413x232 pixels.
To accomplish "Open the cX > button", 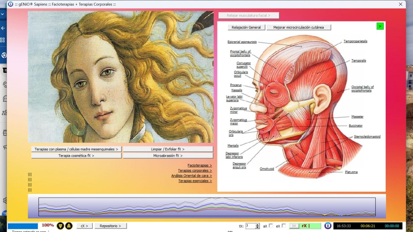I will coord(84,226).
